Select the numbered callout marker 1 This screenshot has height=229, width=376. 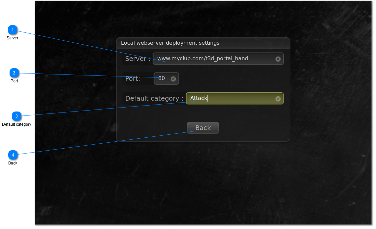pos(13,30)
